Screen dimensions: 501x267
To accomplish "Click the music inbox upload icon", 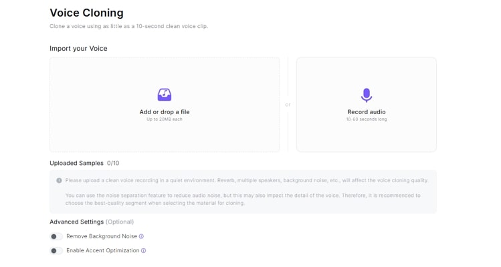I will [x=165, y=95].
